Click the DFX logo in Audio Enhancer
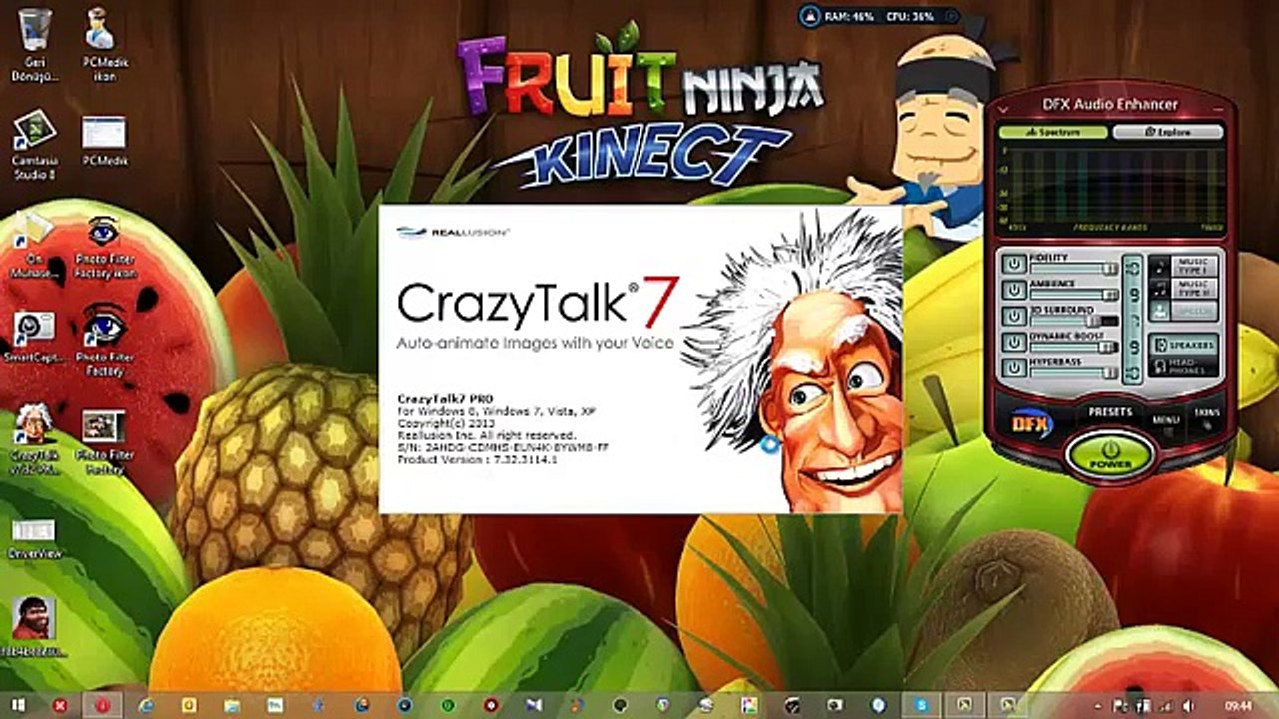Viewport: 1279px width, 719px height. point(1033,424)
